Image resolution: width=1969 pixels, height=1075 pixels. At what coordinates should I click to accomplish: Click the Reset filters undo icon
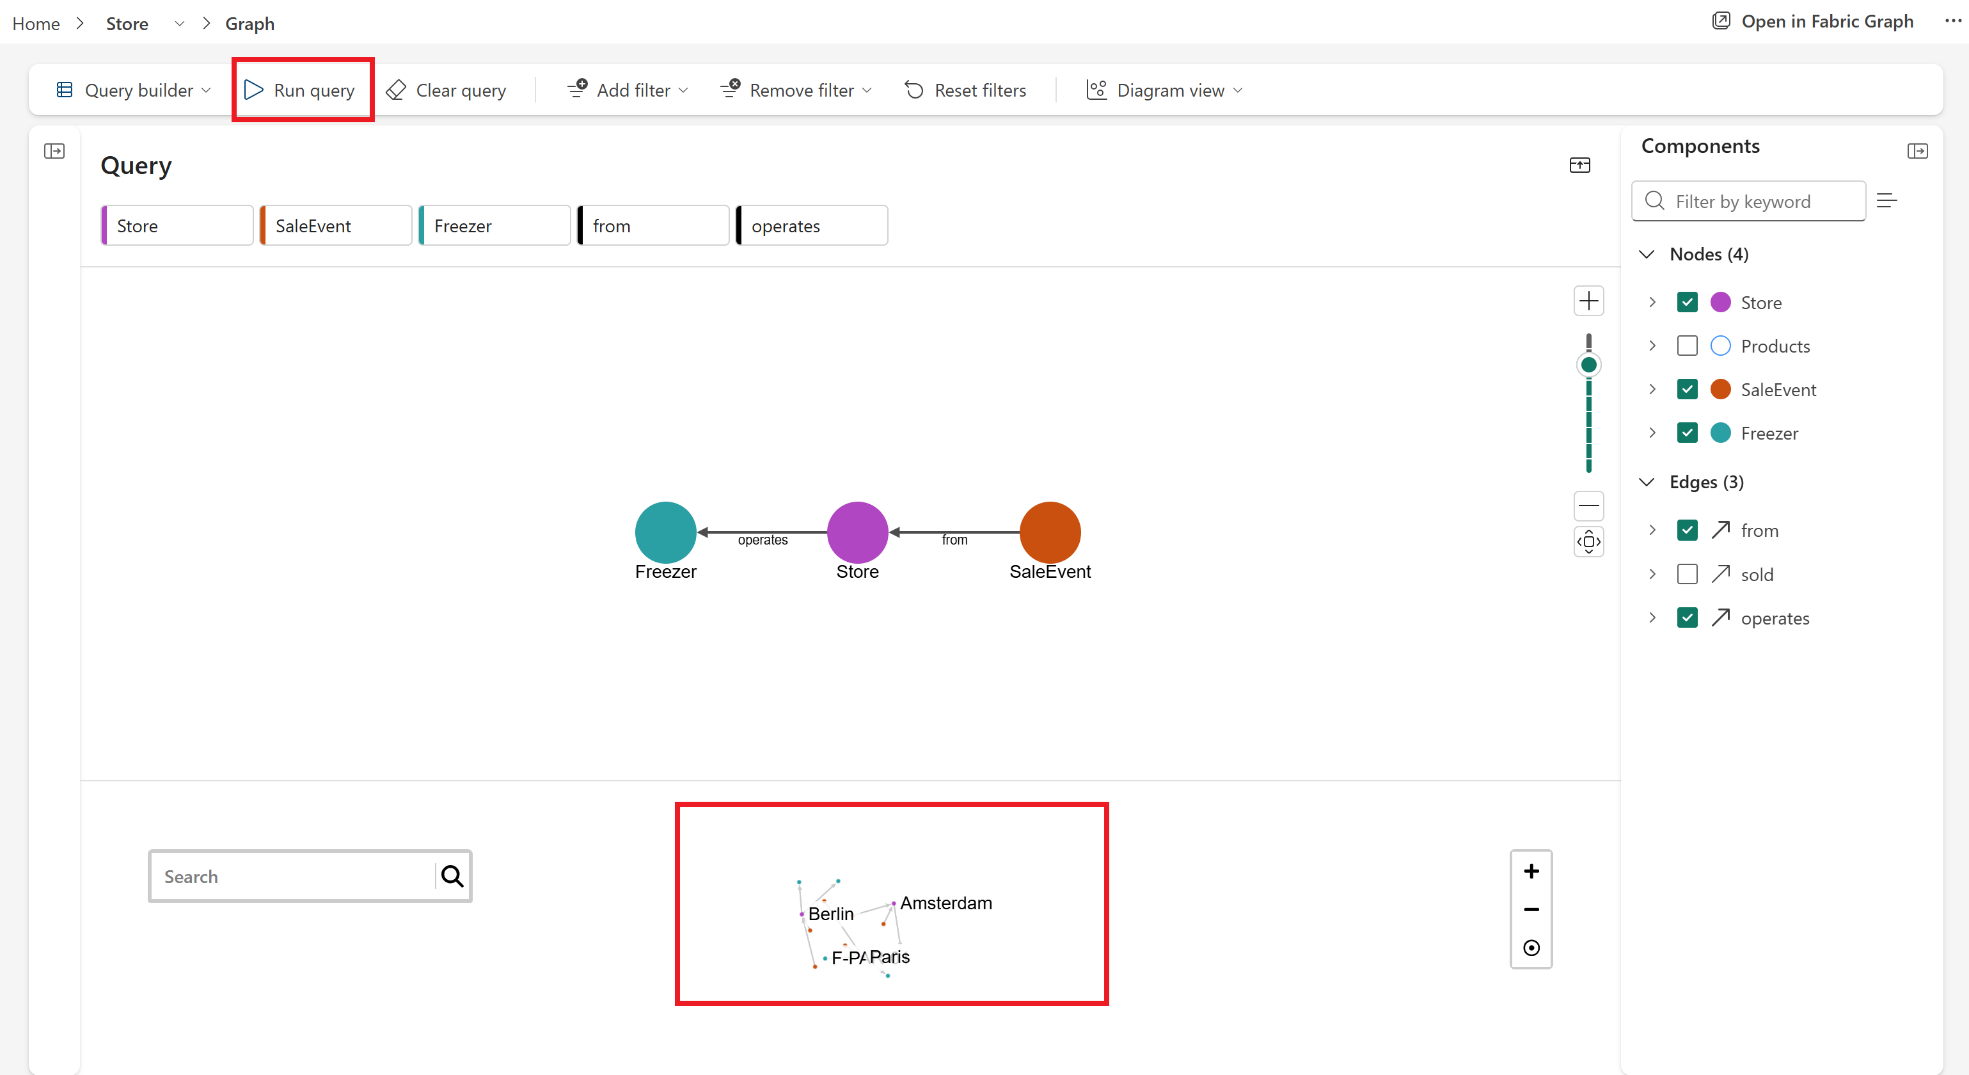tap(914, 90)
